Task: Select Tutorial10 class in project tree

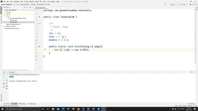Action: click(x=14, y=22)
